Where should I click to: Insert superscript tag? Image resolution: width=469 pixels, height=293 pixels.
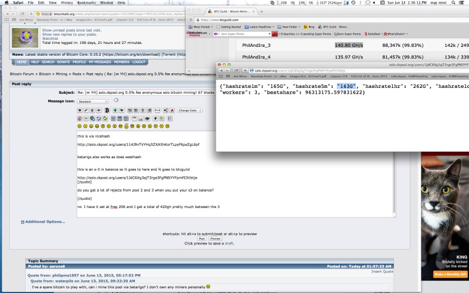(x=134, y=118)
